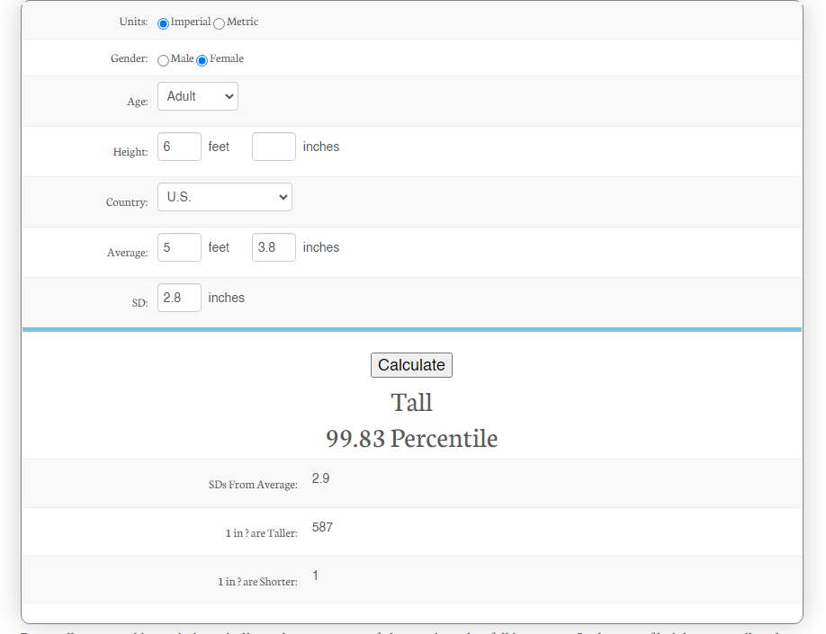Click the empty Height inches field
The image size is (826, 634).
[x=274, y=147]
